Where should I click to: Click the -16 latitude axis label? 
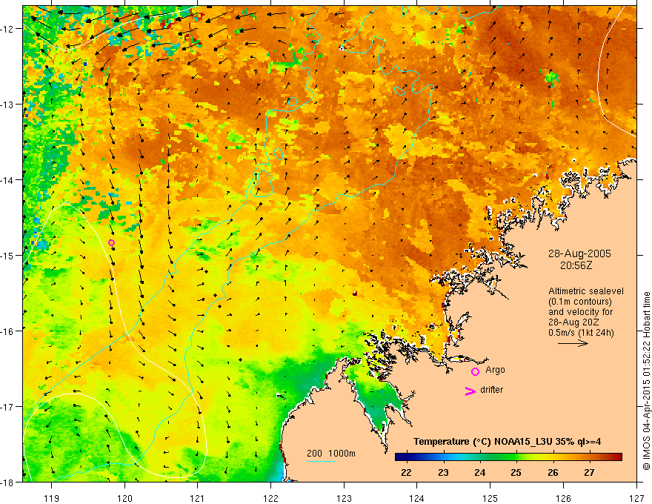(x=8, y=331)
